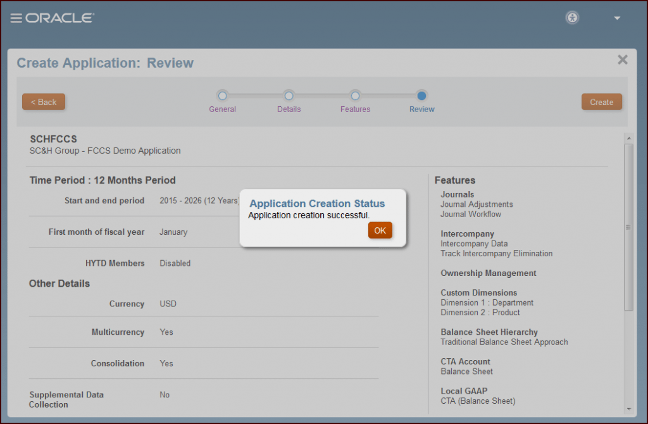Click CTA Account feature heading

pos(465,361)
